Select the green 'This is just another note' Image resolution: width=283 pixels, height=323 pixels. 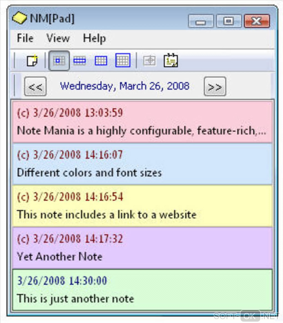click(x=142, y=290)
